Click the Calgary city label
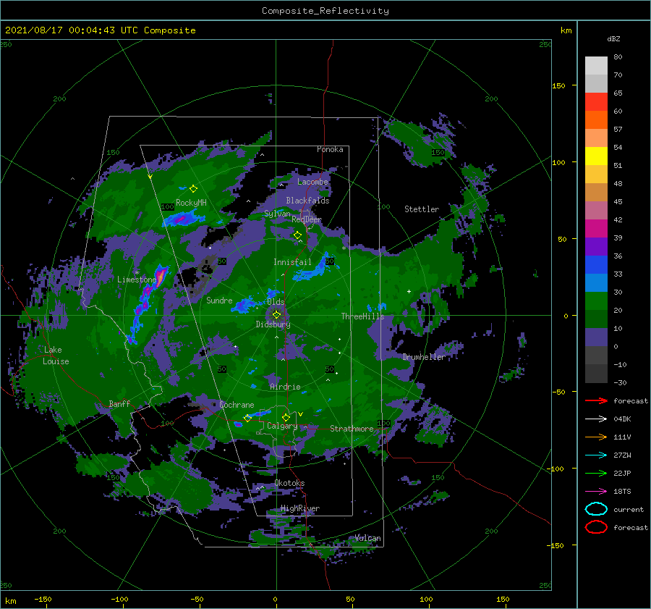This screenshot has height=609, width=651. (282, 426)
